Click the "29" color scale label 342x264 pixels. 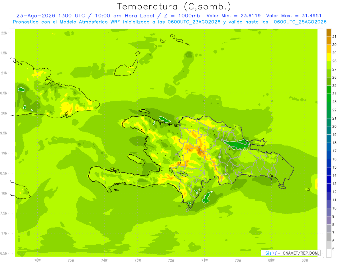point(335,53)
